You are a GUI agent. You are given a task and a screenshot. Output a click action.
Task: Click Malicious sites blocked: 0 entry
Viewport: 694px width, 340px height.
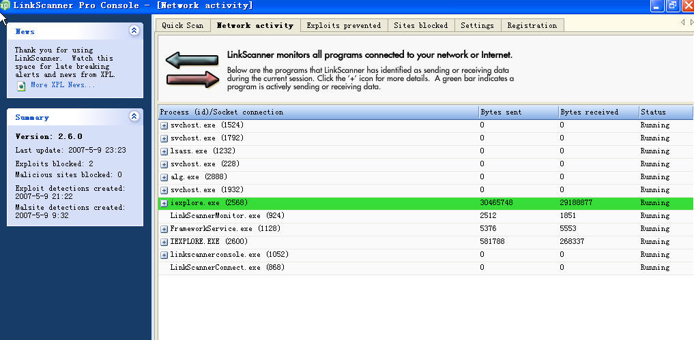click(69, 174)
